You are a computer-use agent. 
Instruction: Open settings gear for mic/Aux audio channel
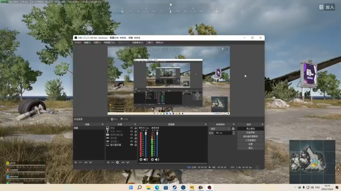tap(141, 160)
